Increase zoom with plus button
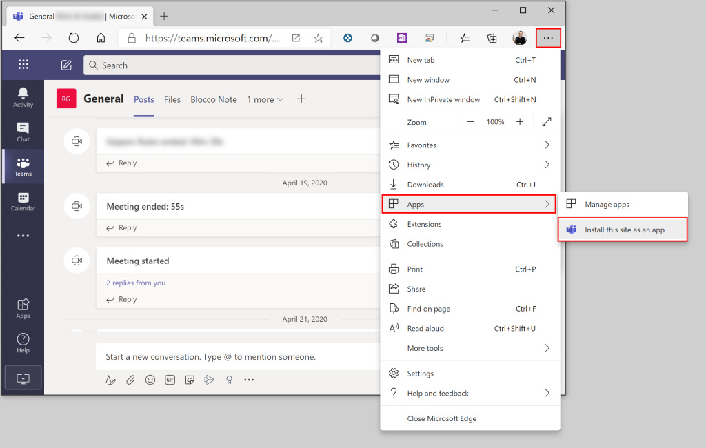The height and width of the screenshot is (448, 706). [520, 122]
